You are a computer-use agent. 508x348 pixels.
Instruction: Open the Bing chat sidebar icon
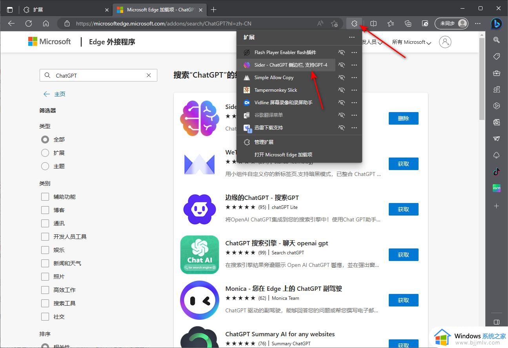tap(497, 24)
